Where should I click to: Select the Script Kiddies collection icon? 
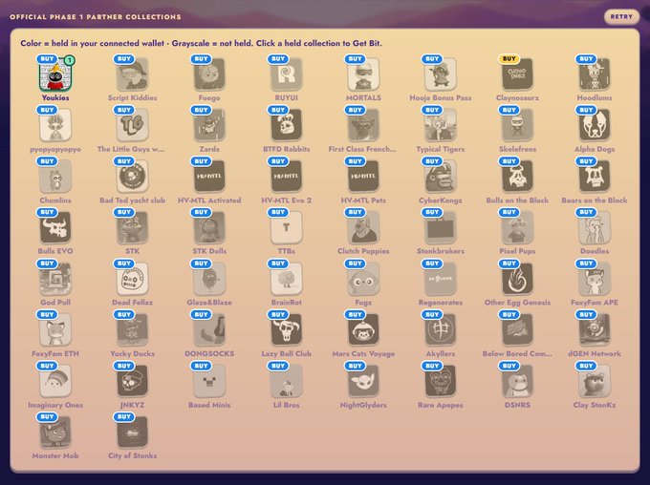pyautogui.click(x=133, y=75)
